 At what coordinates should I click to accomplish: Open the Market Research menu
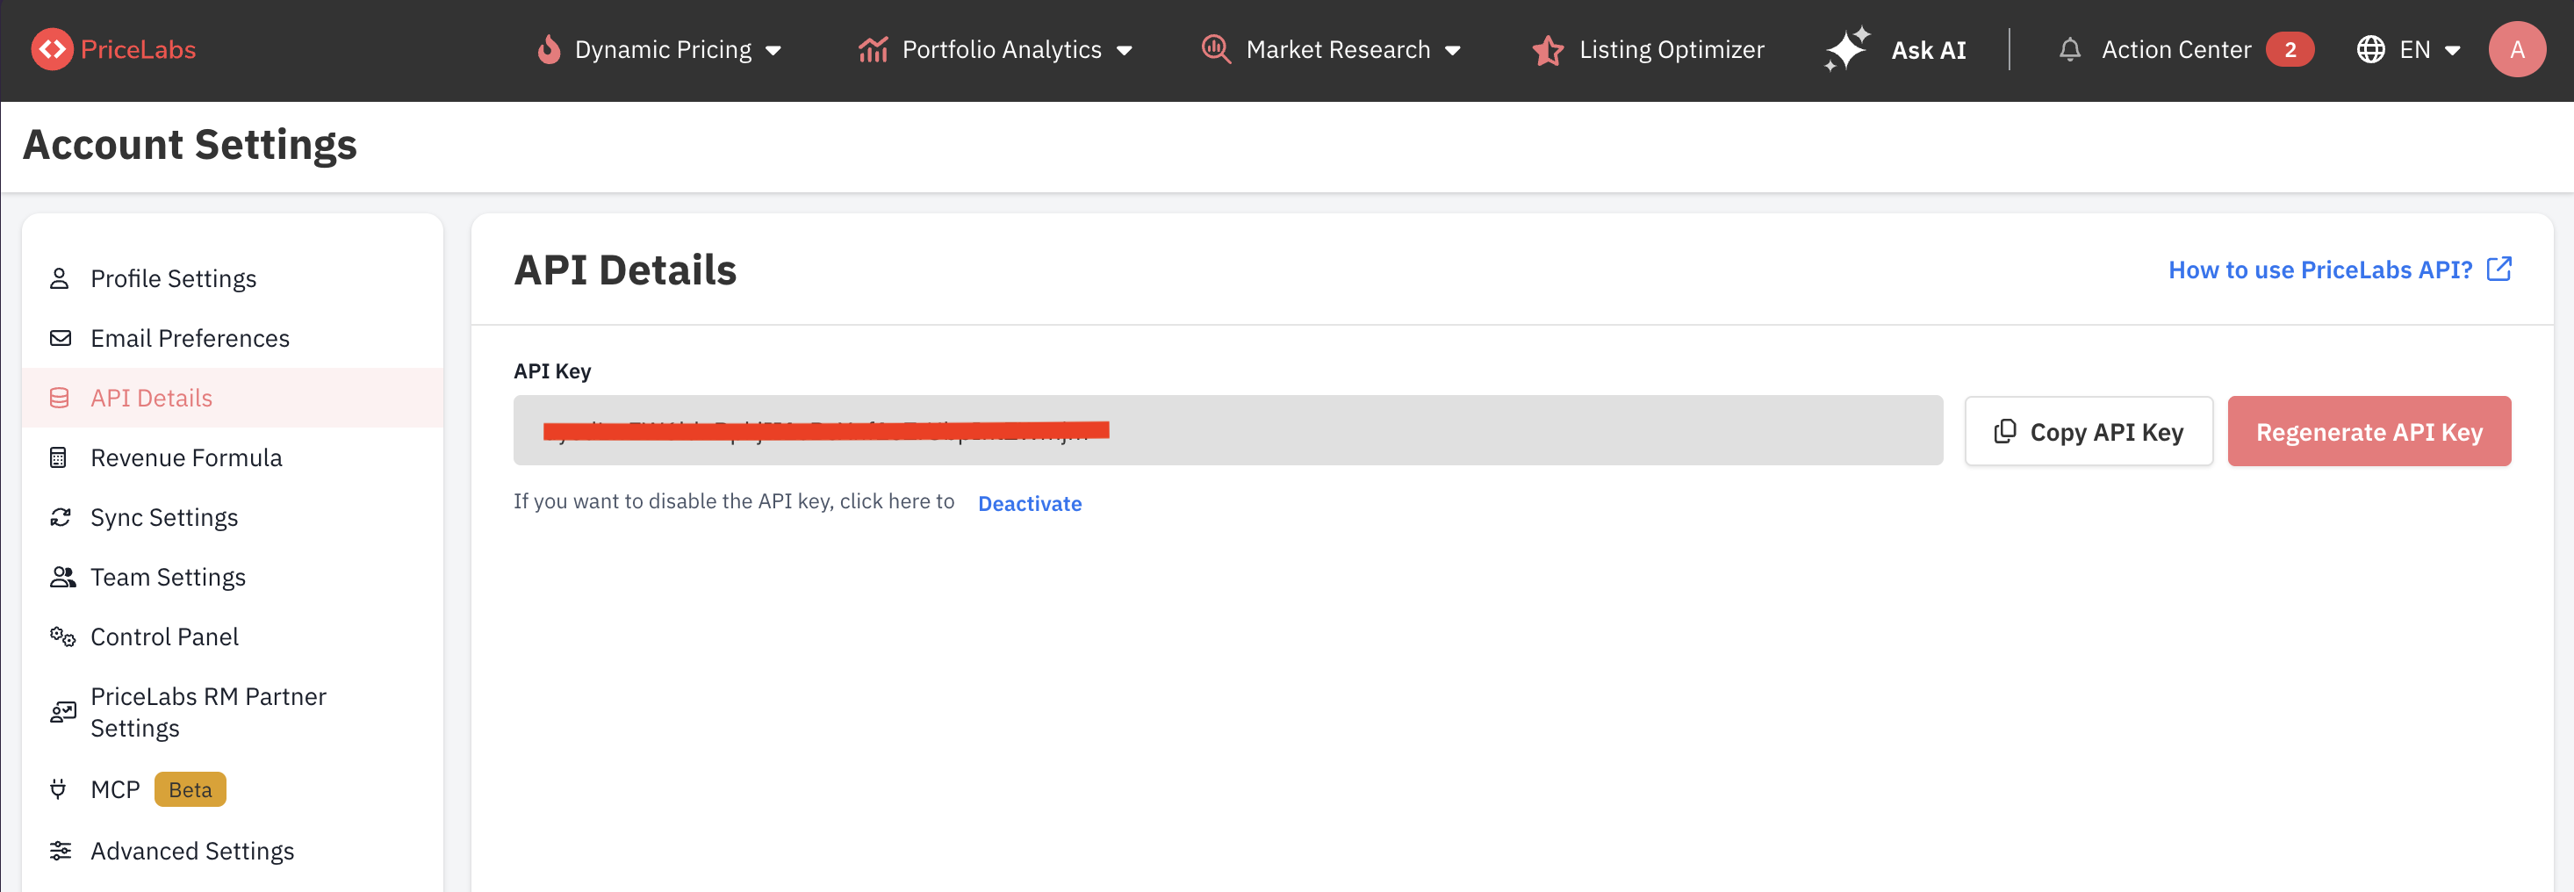pos(1331,49)
